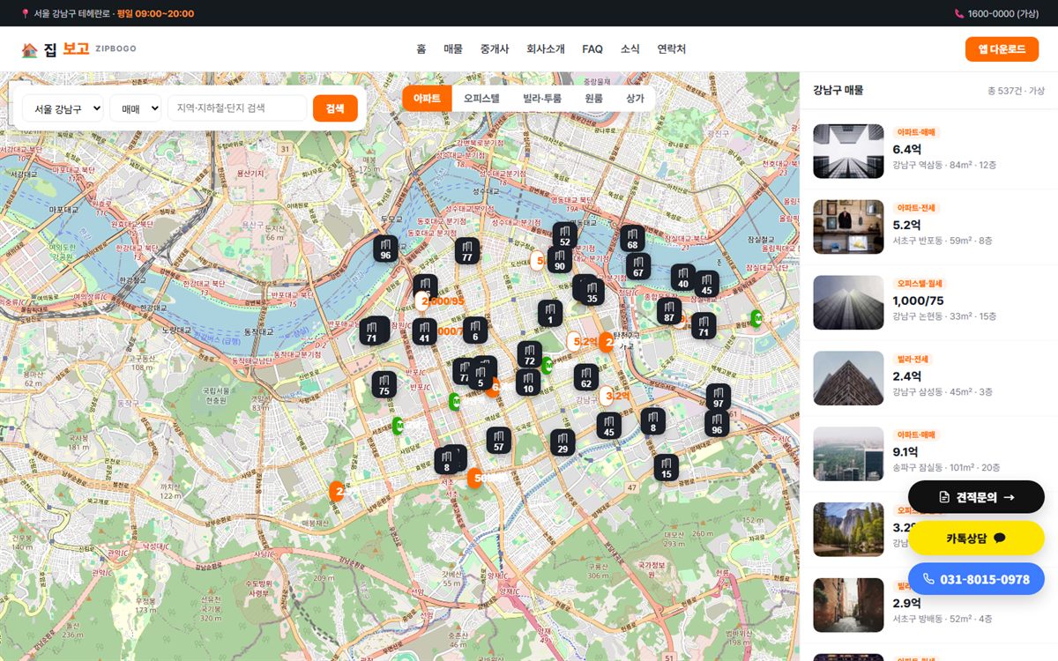The width and height of the screenshot is (1058, 661).
Task: Open the 서울 강남구 region dropdown
Action: click(63, 108)
